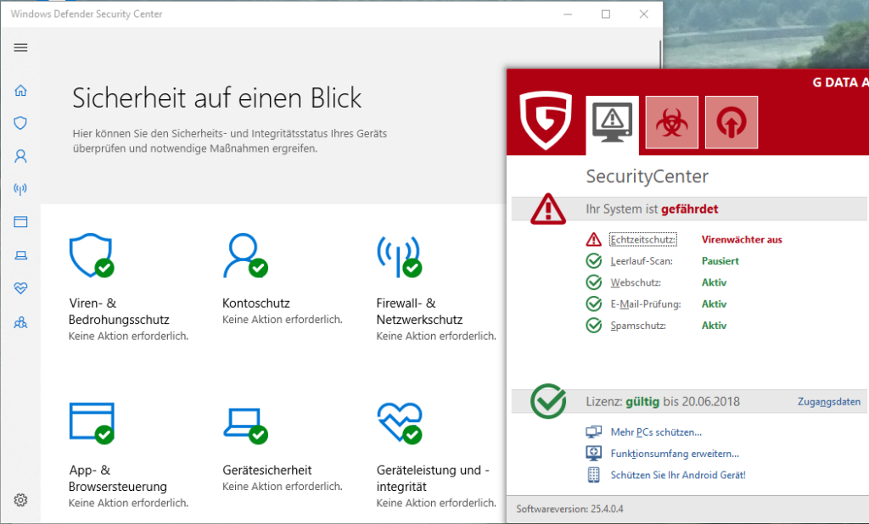Go to Home in Defender sidebar
869x524 pixels.
coord(21,91)
